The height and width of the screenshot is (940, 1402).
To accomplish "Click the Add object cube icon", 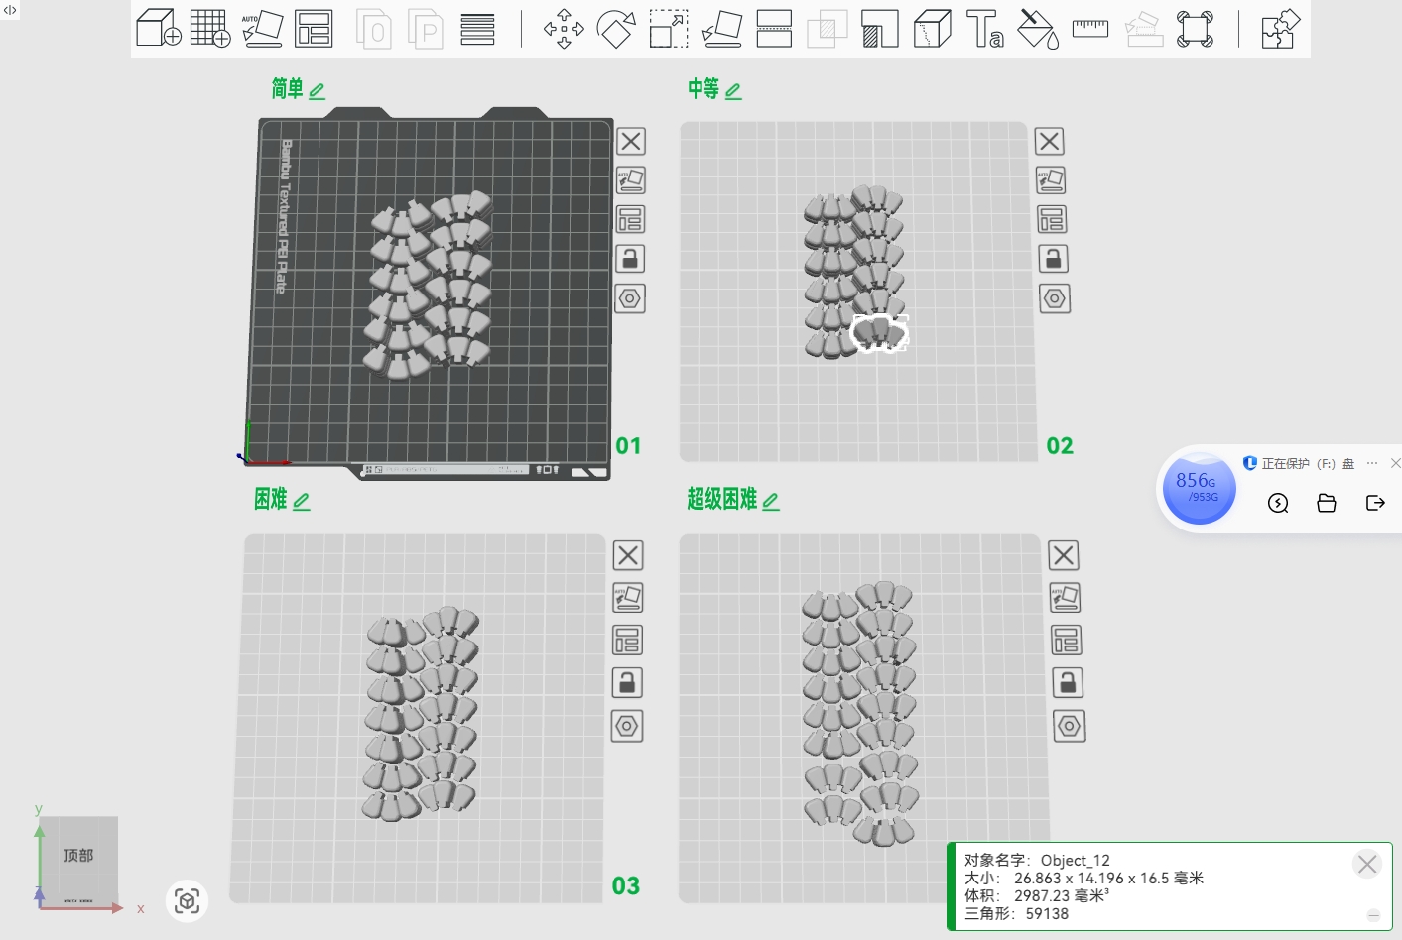I will 159,28.
